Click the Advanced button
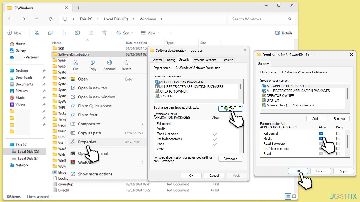This screenshot has height=202, width=360. point(230,159)
